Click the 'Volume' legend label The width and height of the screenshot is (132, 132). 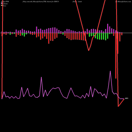point(5,4)
